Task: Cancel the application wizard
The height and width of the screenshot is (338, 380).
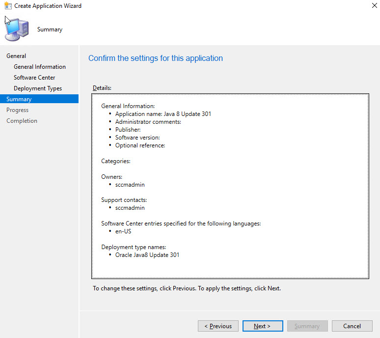Action: pos(352,326)
